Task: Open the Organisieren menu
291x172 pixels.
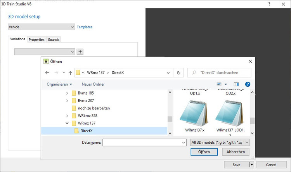Action: 59,84
